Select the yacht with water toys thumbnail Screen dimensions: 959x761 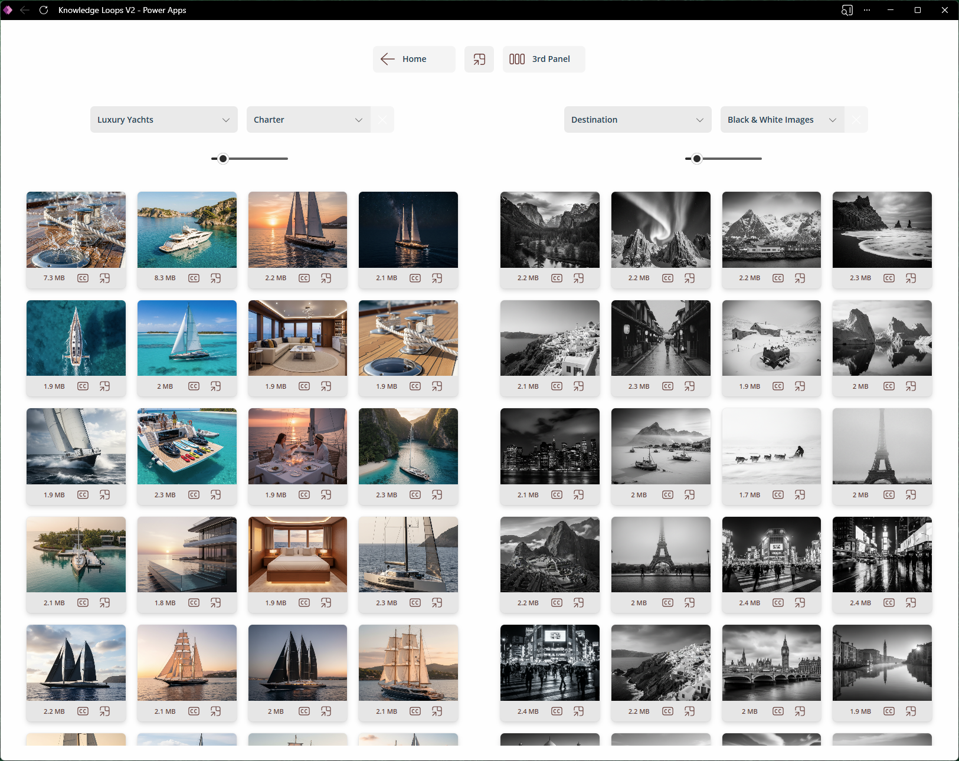187,447
